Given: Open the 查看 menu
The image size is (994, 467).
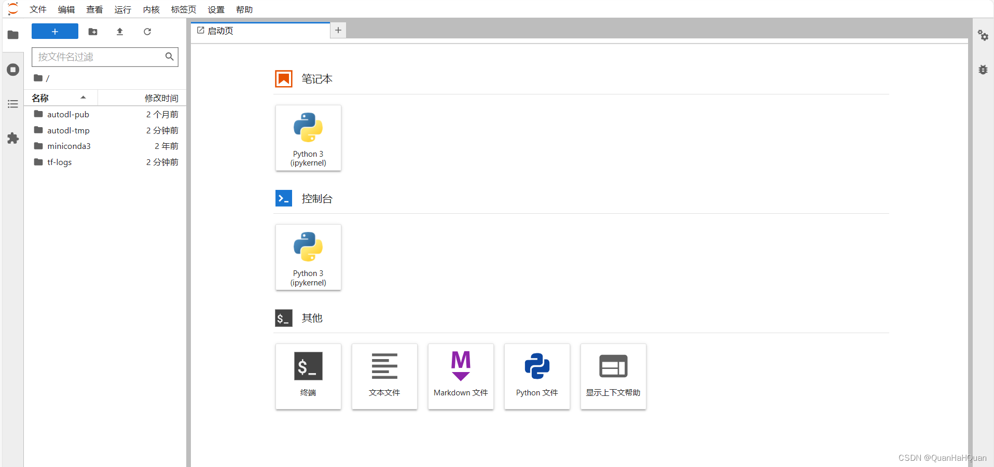Looking at the screenshot, I should pos(94,9).
